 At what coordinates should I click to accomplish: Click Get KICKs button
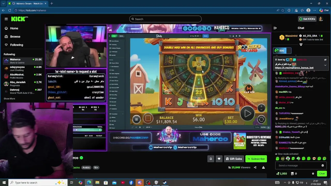pos(307,19)
